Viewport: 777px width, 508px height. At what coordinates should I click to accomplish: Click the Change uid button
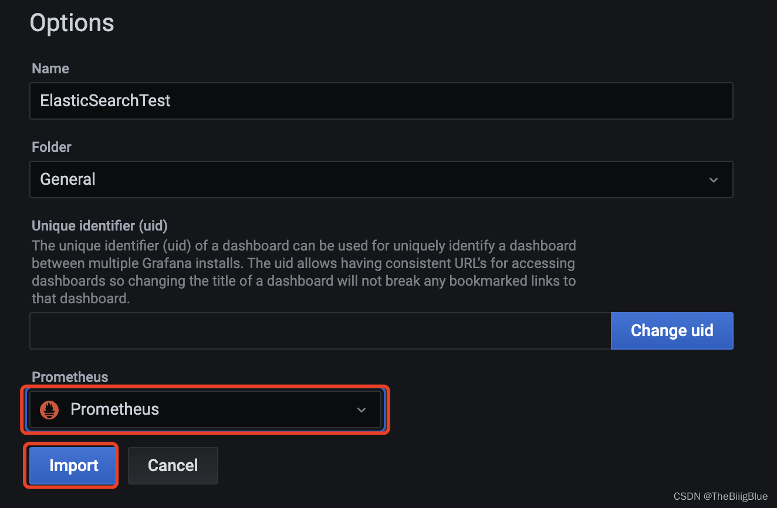tap(672, 330)
